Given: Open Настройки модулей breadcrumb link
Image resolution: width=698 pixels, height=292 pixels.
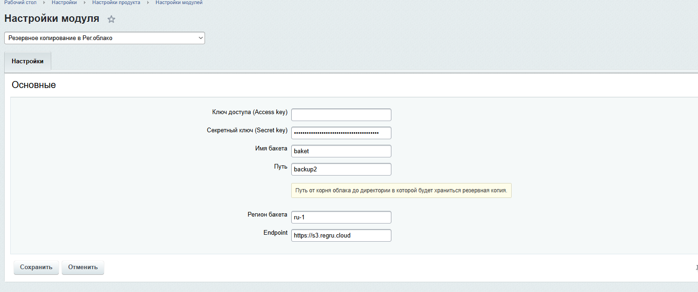Looking at the screenshot, I should coord(179,3).
